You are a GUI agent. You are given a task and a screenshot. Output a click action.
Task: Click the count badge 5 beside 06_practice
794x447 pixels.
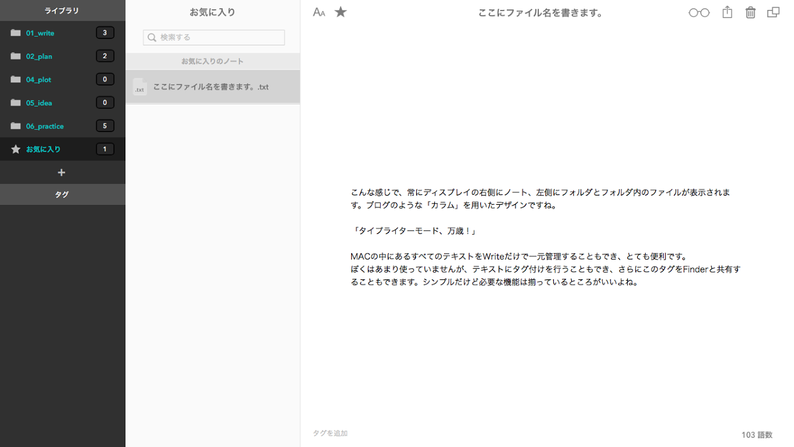coord(105,126)
